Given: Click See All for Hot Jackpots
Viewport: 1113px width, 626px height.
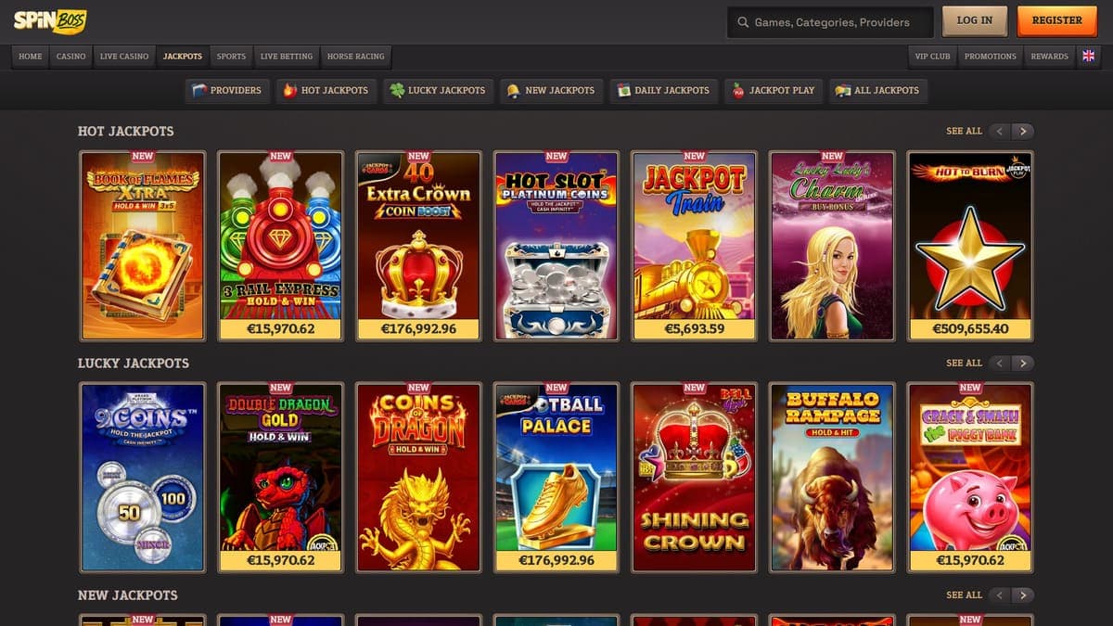Looking at the screenshot, I should 964,131.
